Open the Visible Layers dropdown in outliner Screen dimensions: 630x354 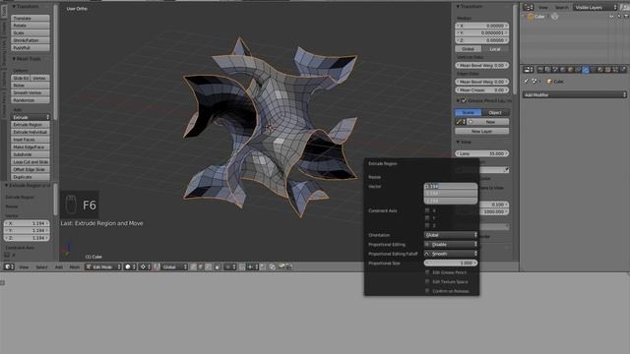(x=595, y=7)
